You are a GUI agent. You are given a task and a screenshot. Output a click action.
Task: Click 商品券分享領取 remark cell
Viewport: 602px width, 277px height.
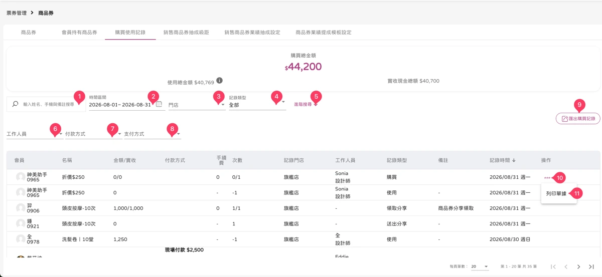[x=456, y=208]
